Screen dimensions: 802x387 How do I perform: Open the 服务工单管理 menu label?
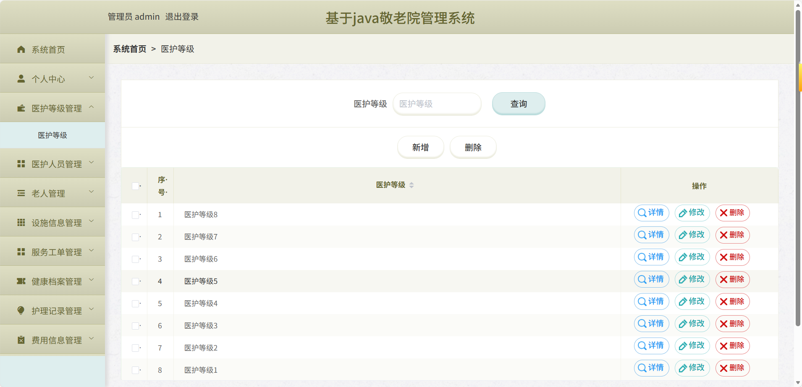[x=57, y=252]
